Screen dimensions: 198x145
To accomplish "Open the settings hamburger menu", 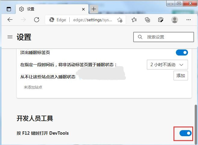I will pos(10,37).
